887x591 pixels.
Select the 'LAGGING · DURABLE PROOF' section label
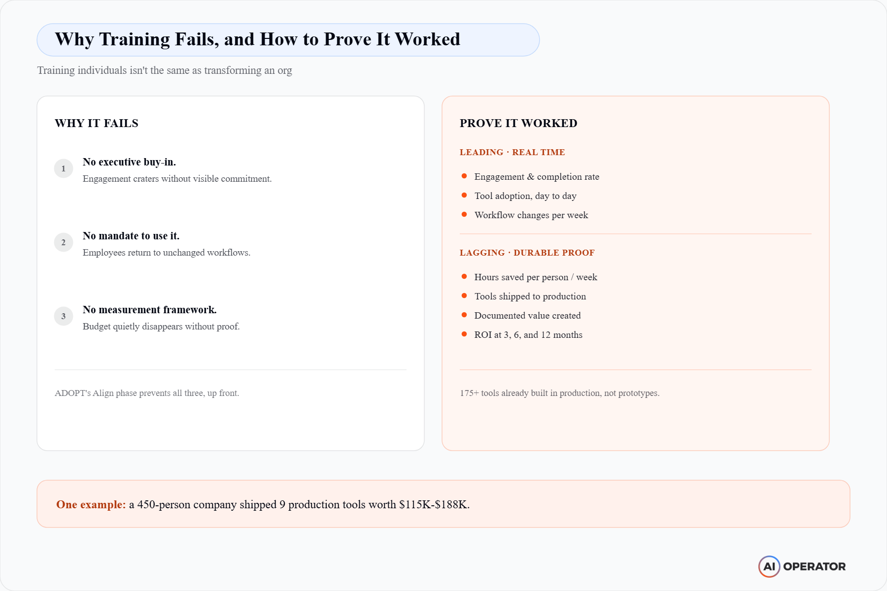[527, 253]
